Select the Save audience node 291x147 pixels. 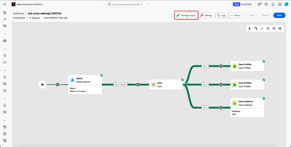coord(247,108)
